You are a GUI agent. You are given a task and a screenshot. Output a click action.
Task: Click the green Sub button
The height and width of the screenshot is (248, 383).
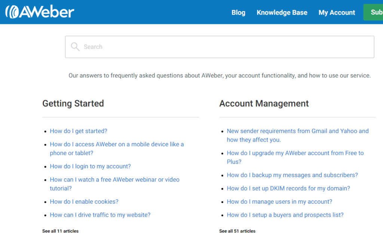tap(373, 12)
